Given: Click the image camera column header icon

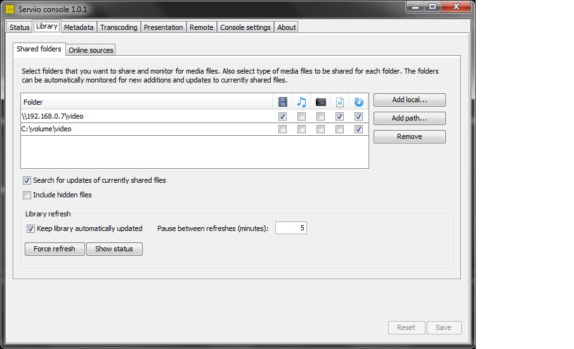Looking at the screenshot, I should click(321, 102).
